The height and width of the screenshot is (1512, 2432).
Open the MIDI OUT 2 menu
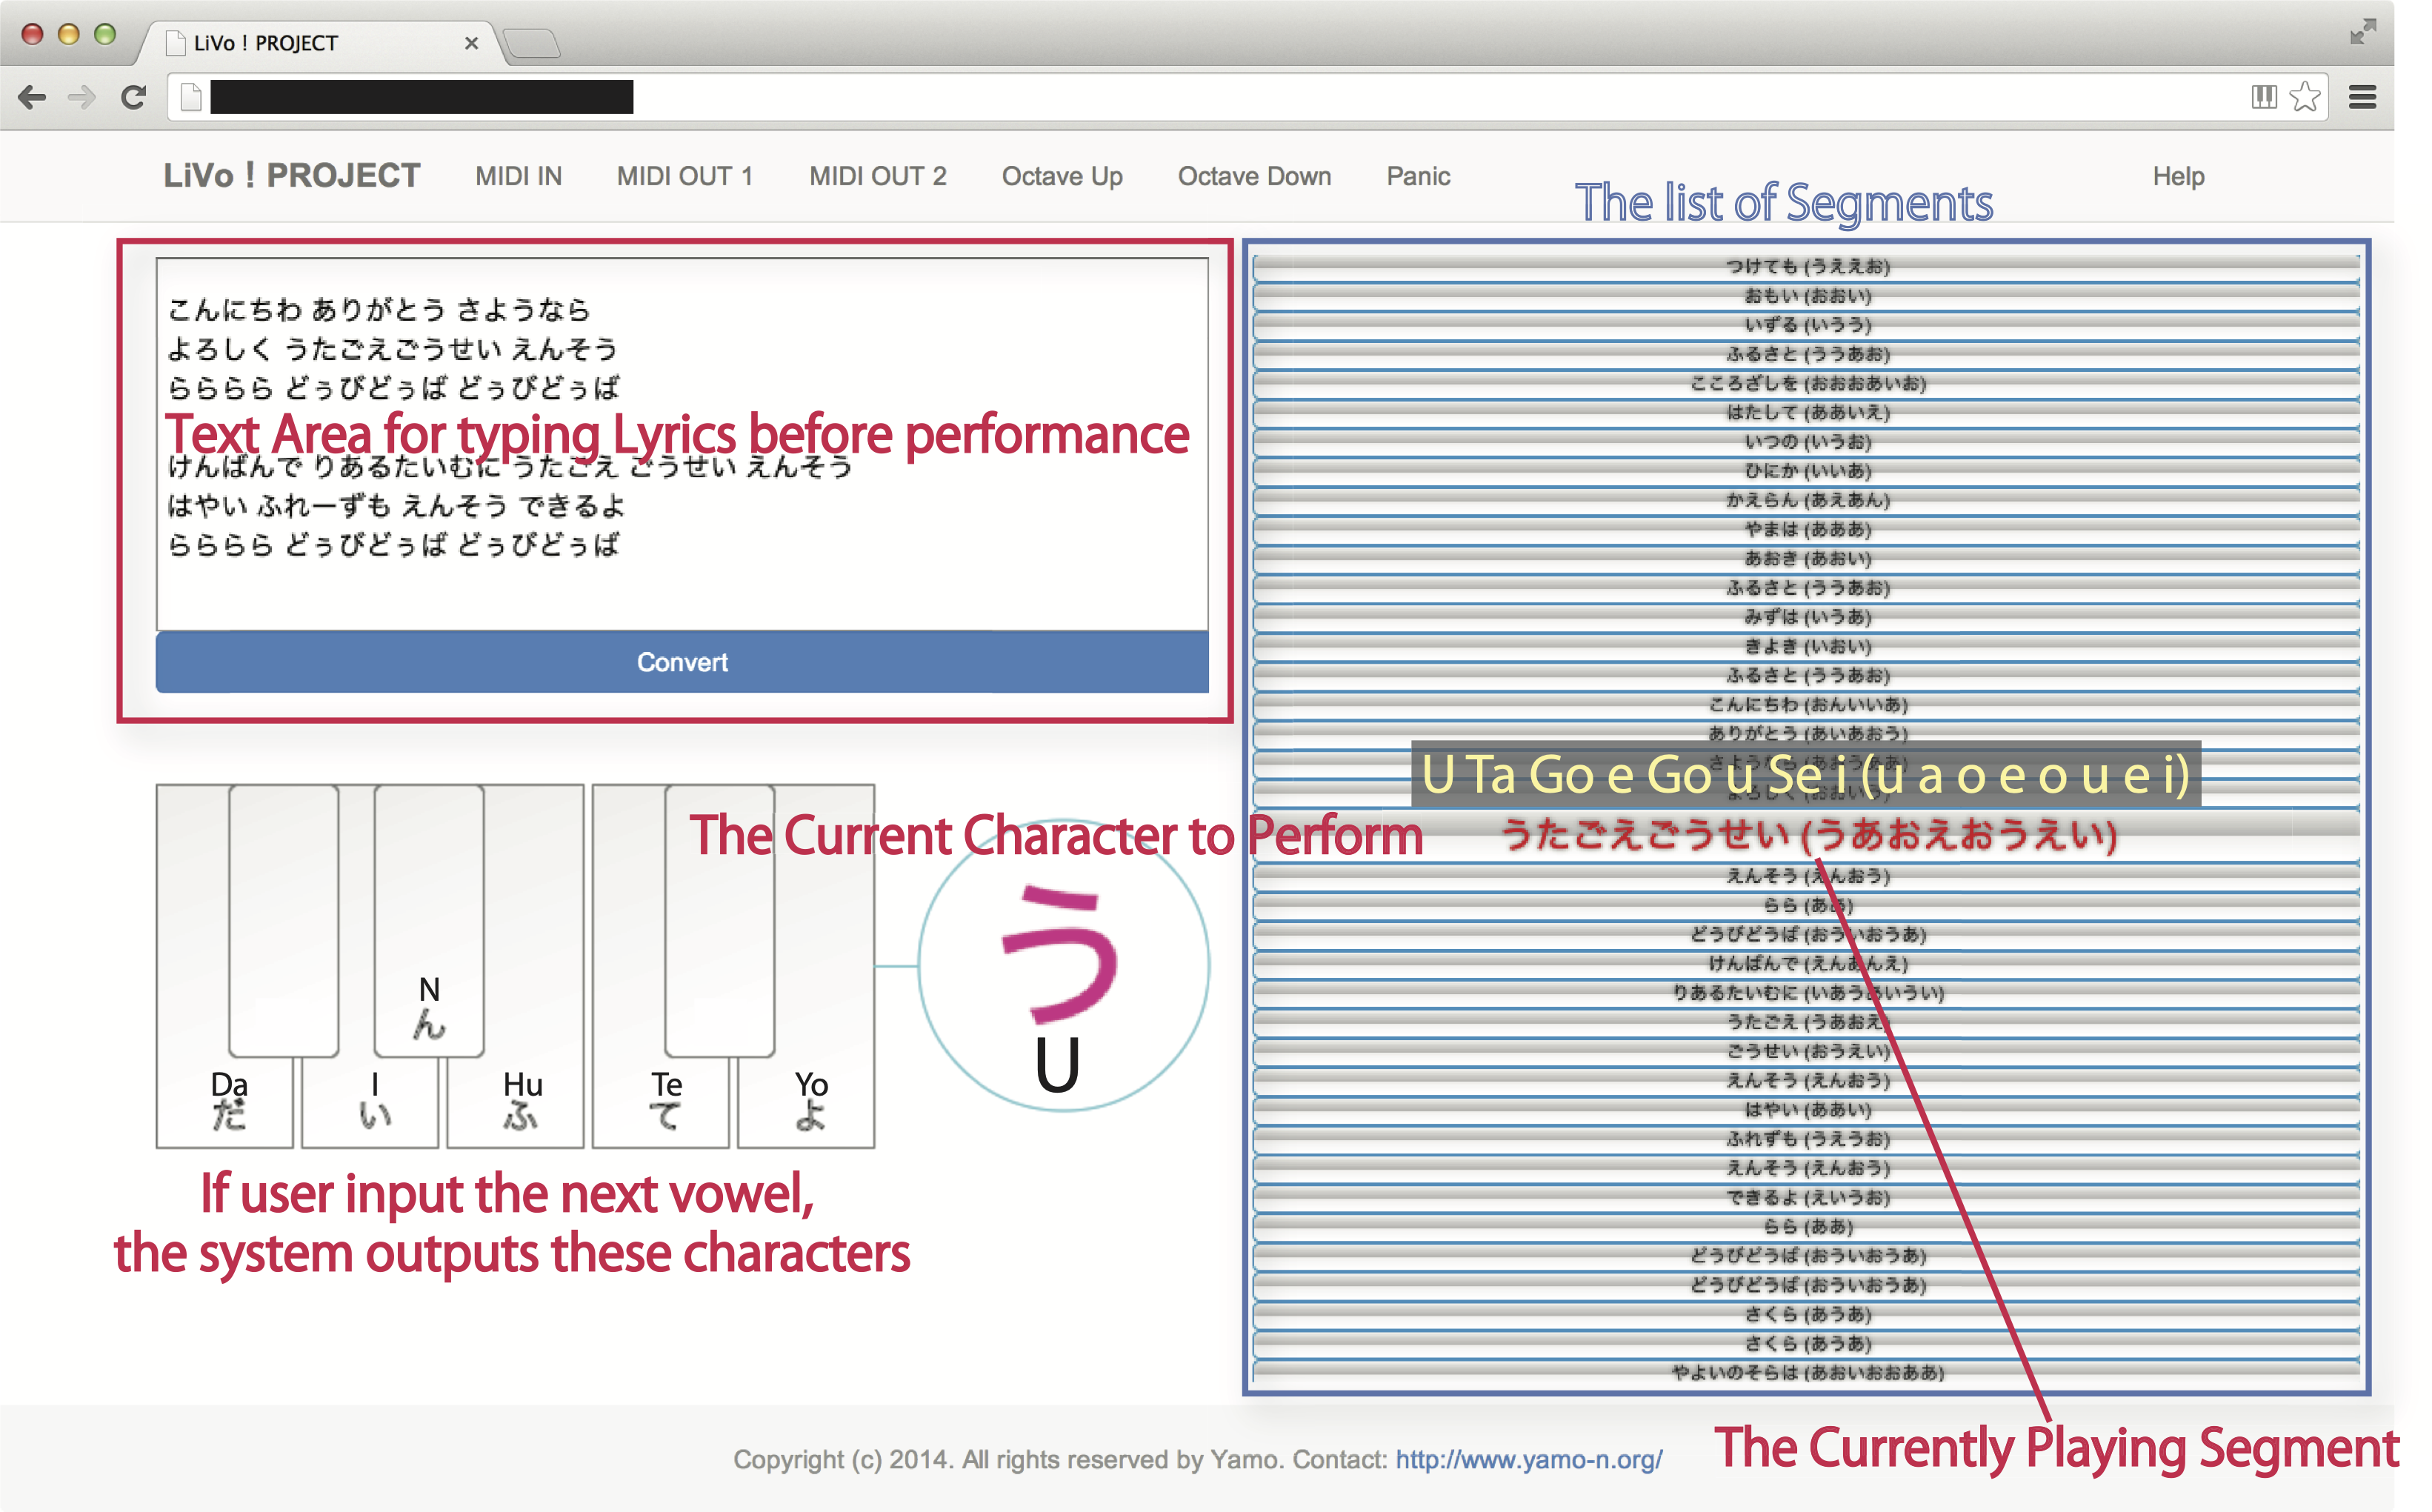tap(878, 176)
